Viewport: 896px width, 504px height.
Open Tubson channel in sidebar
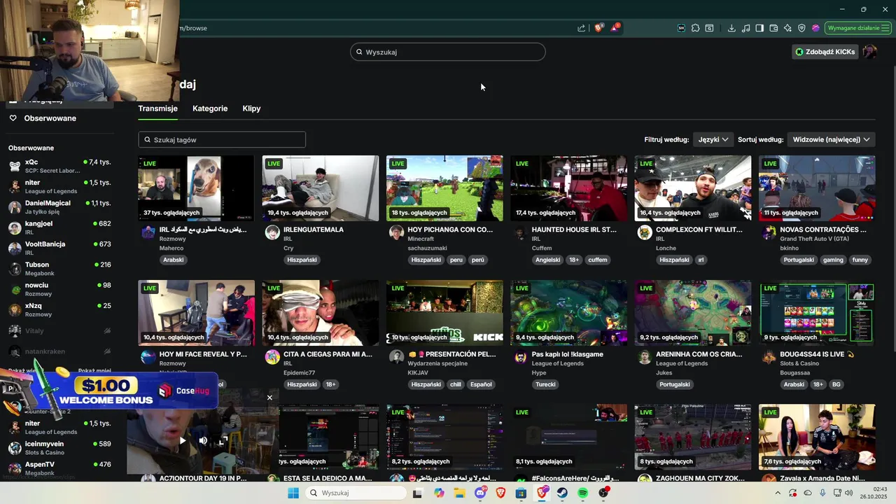[x=59, y=269]
